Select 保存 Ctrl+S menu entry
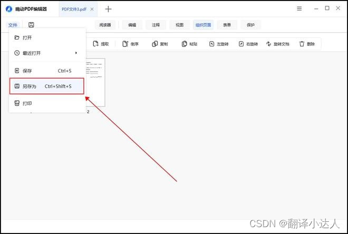Image resolution: width=348 pixels, height=234 pixels. [x=47, y=71]
